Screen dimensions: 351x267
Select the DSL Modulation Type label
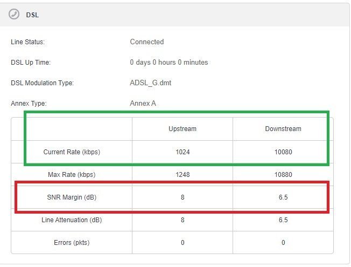(x=42, y=83)
